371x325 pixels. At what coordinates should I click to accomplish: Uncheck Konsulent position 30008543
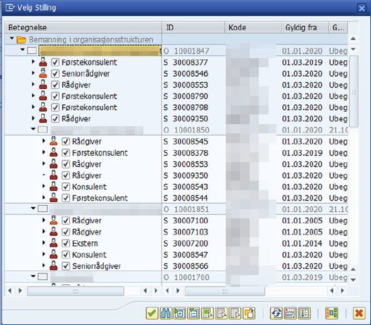[x=65, y=187]
